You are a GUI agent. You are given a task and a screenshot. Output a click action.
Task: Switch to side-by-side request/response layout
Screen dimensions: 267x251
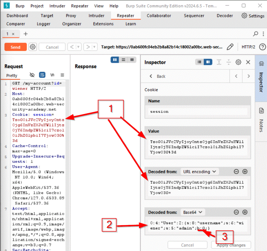point(115,60)
